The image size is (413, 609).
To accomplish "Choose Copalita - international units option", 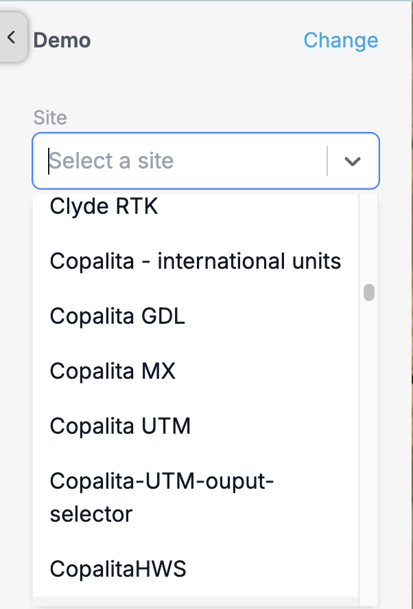I will pos(196,261).
